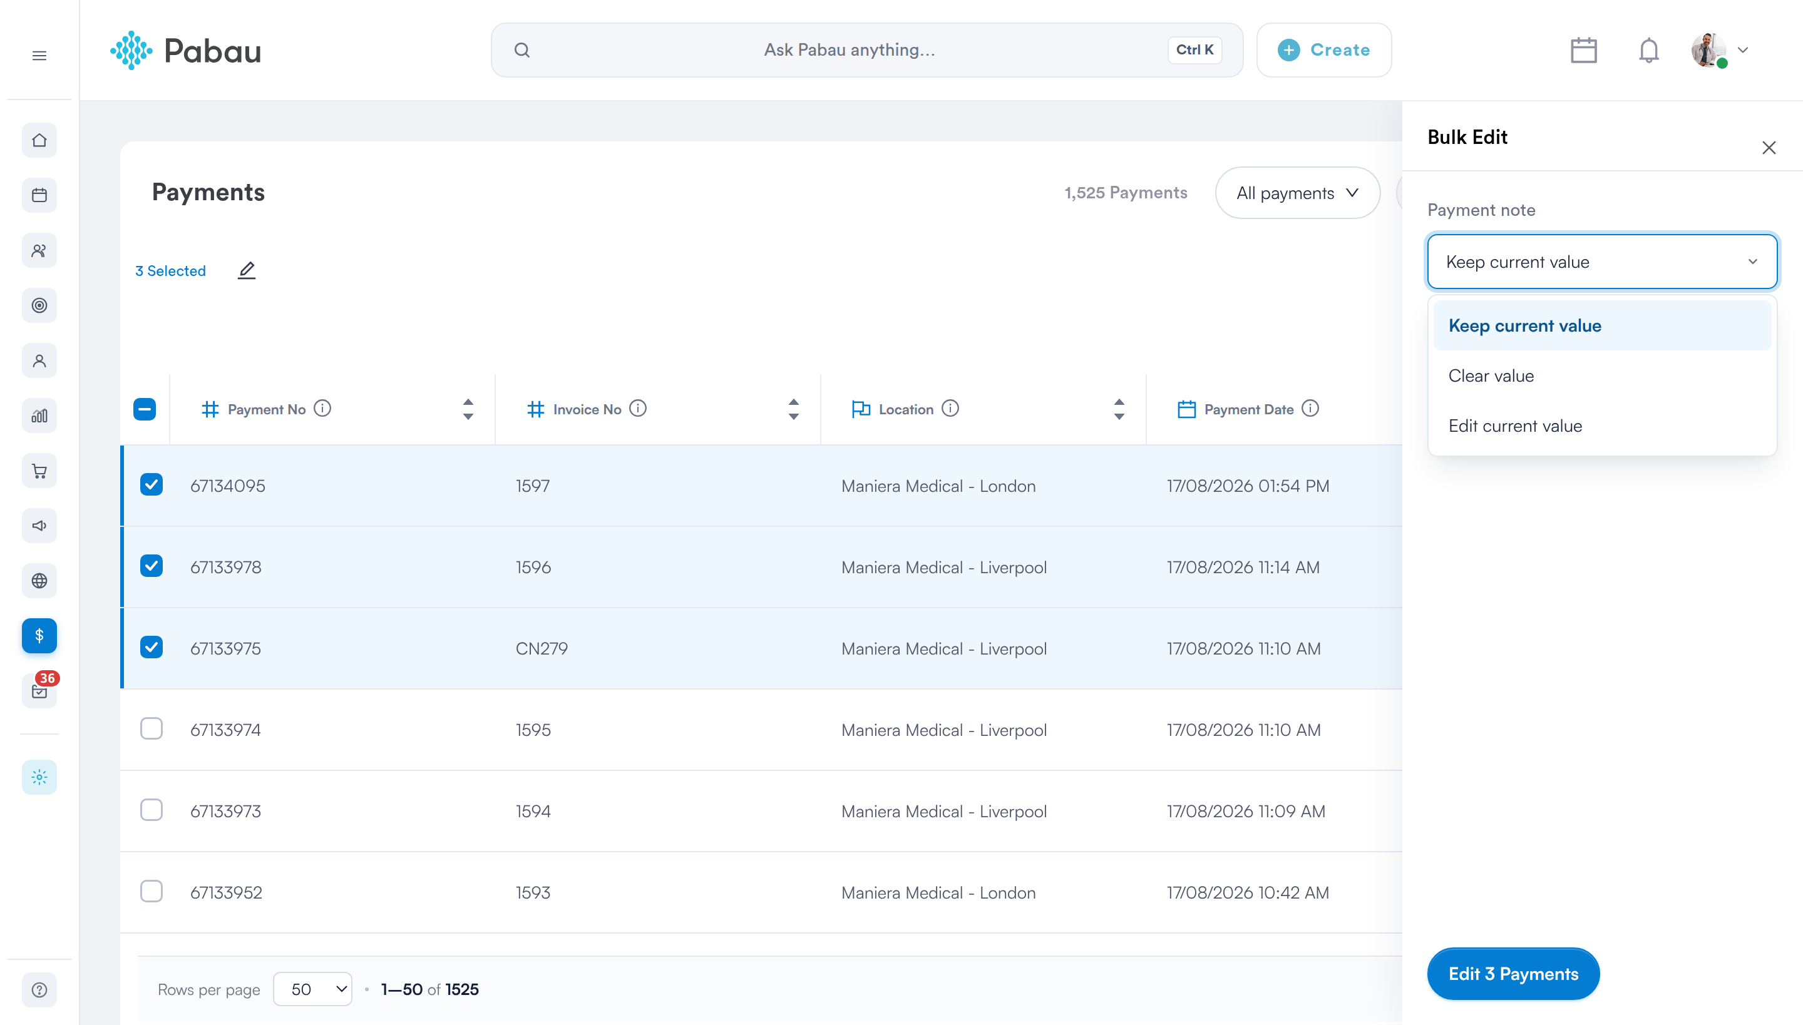
Task: Click the tasks icon with 36 badge
Action: tap(39, 691)
